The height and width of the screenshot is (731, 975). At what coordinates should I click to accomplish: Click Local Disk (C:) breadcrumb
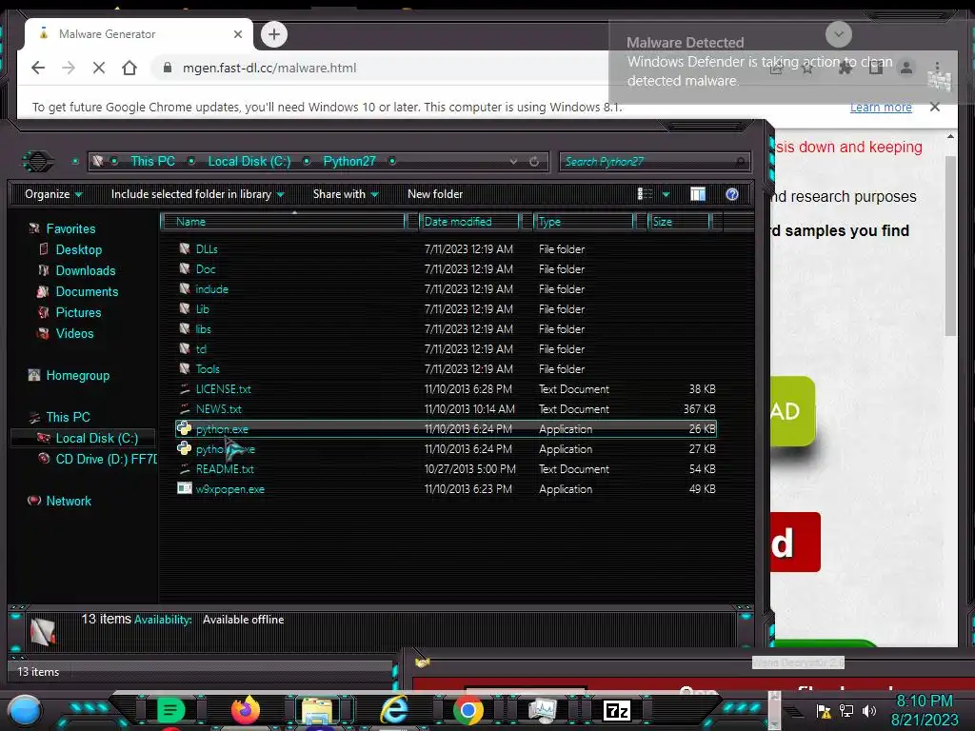249,161
